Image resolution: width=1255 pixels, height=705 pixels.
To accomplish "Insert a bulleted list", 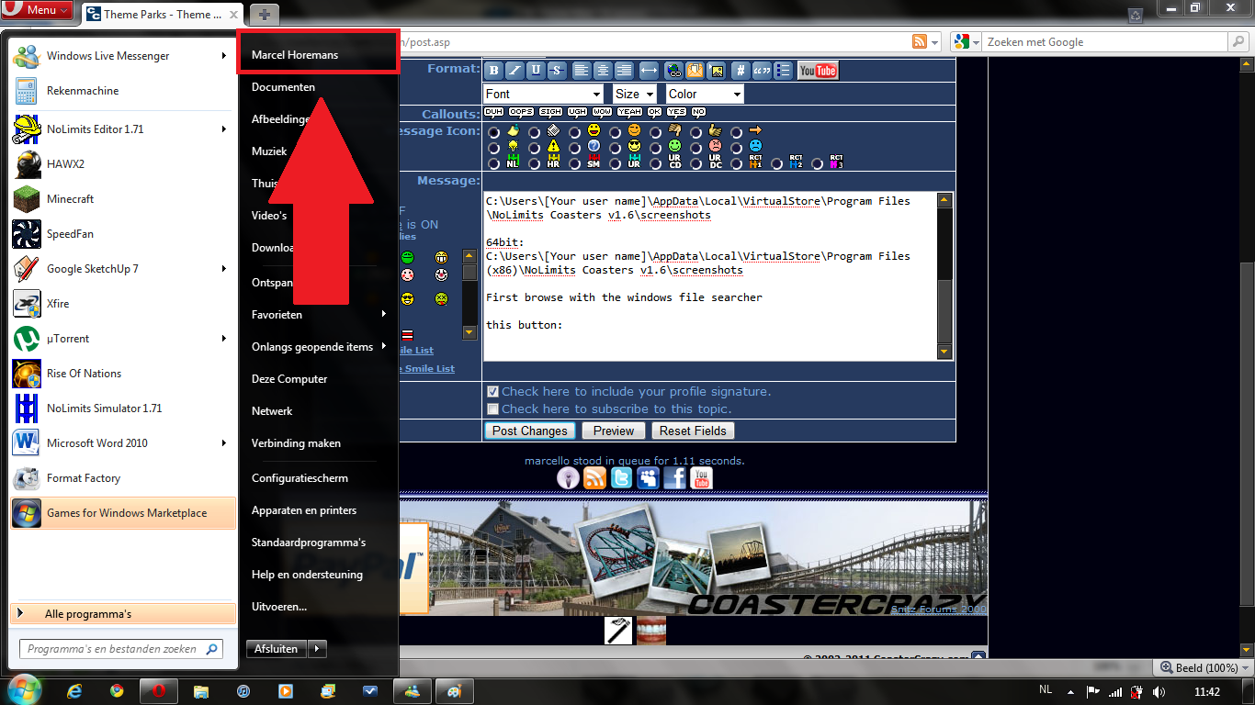I will (783, 71).
